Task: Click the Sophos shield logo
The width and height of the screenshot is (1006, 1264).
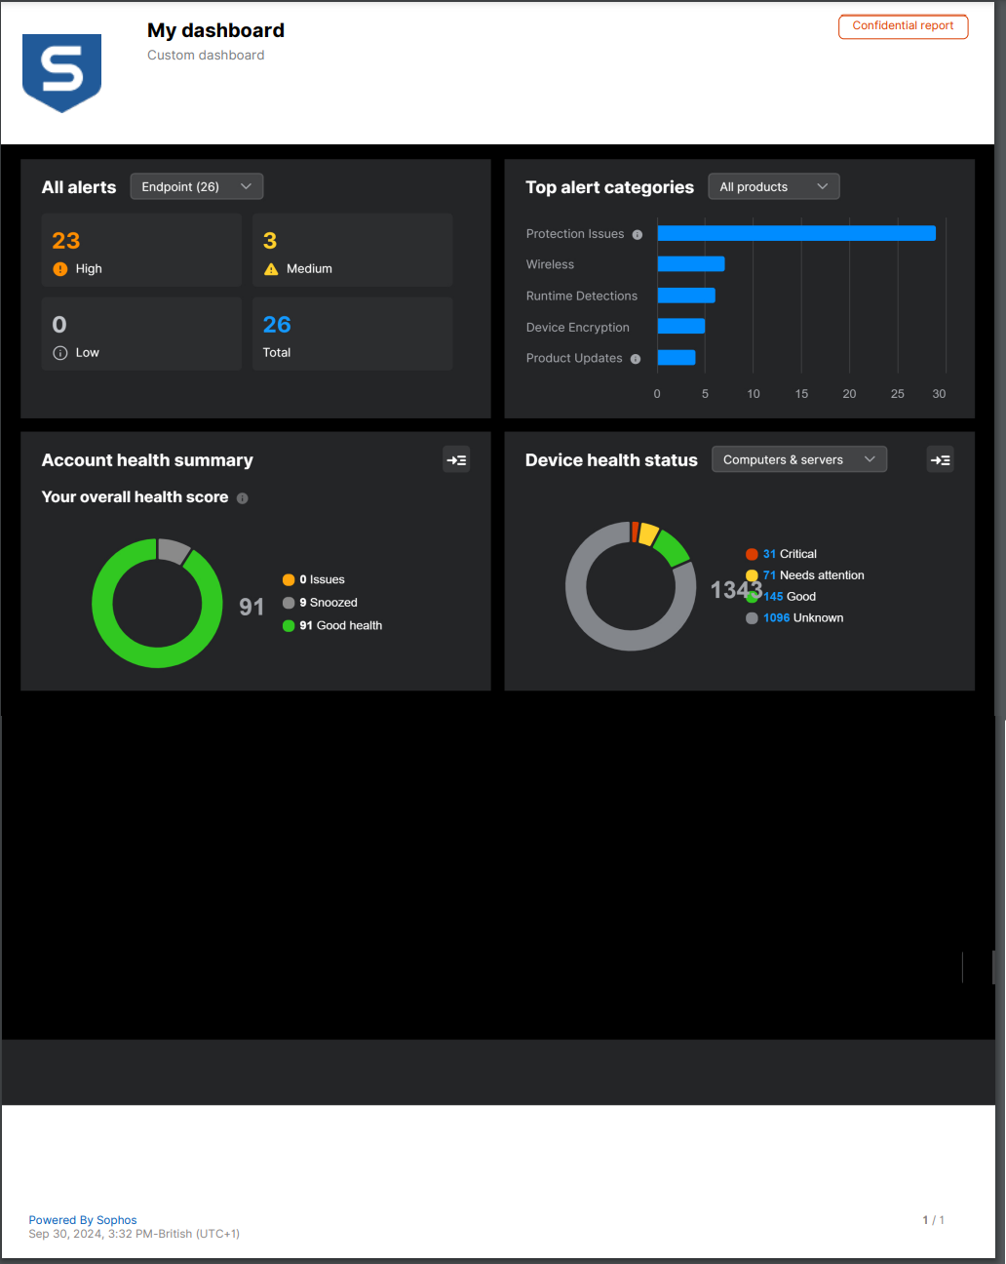Action: click(x=61, y=72)
